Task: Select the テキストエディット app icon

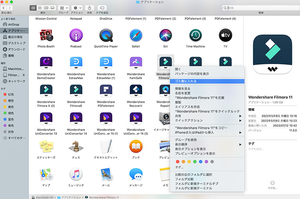Action: (106, 147)
